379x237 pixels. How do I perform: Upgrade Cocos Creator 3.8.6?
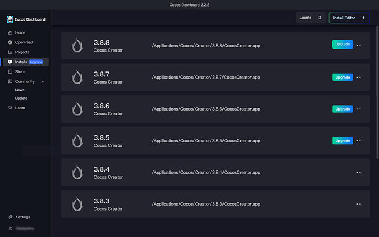point(343,109)
